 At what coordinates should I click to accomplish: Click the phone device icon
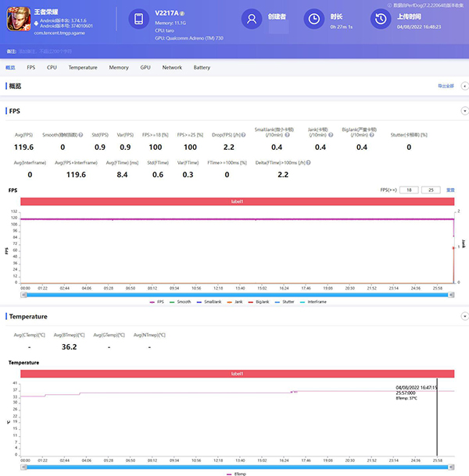click(x=138, y=20)
